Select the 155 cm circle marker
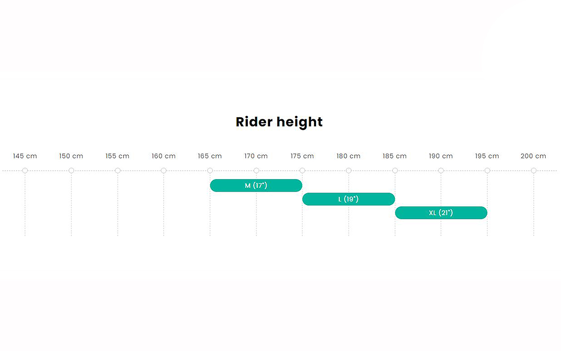This screenshot has height=351, width=561. [118, 170]
